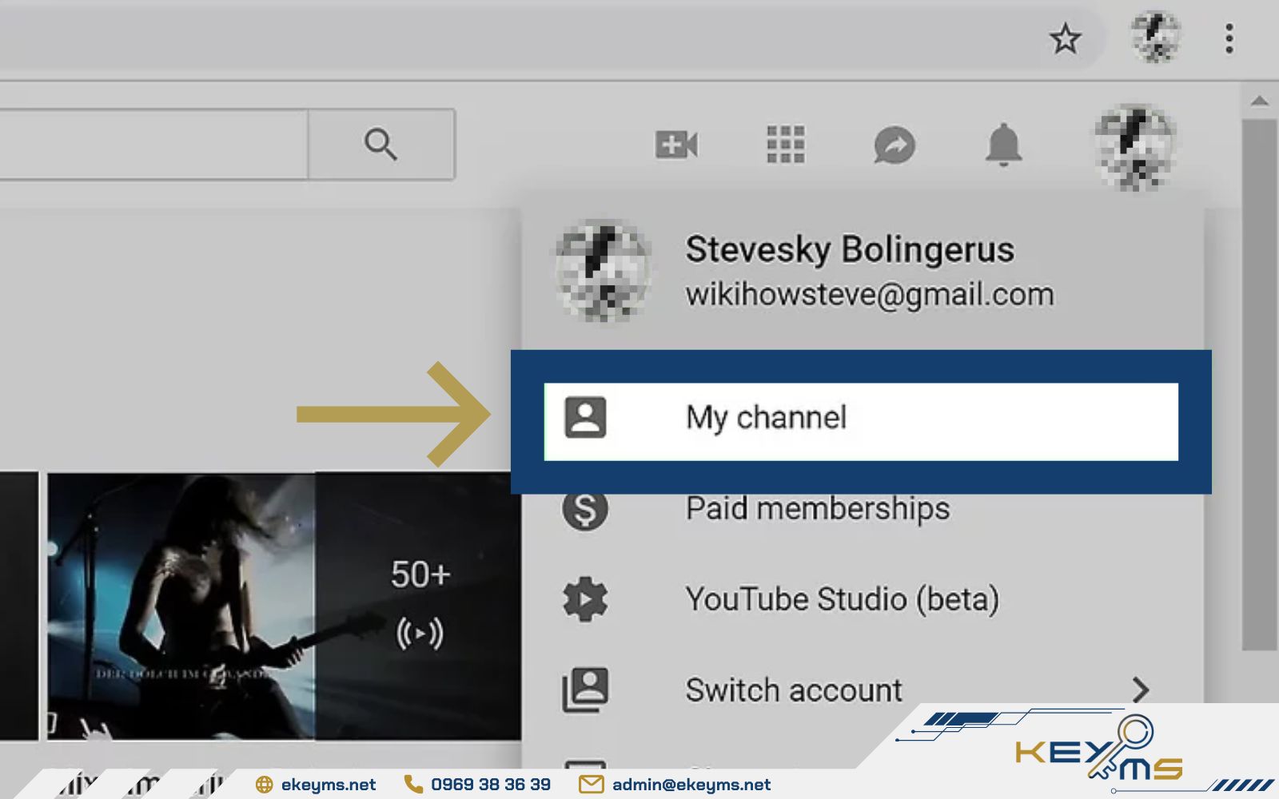1279x799 pixels.
Task: Click the vertical scrollbar thumb
Action: tap(1260, 384)
